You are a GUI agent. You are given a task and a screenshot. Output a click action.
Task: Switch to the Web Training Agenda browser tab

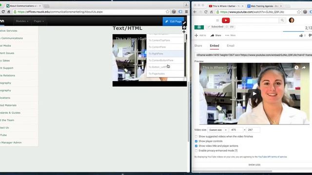point(265,6)
